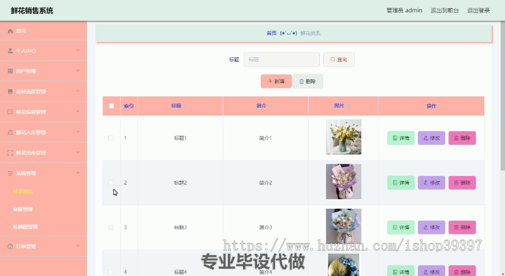Click the vertical page scrollbar
Screen dimensions: 505x276
click(503, 96)
